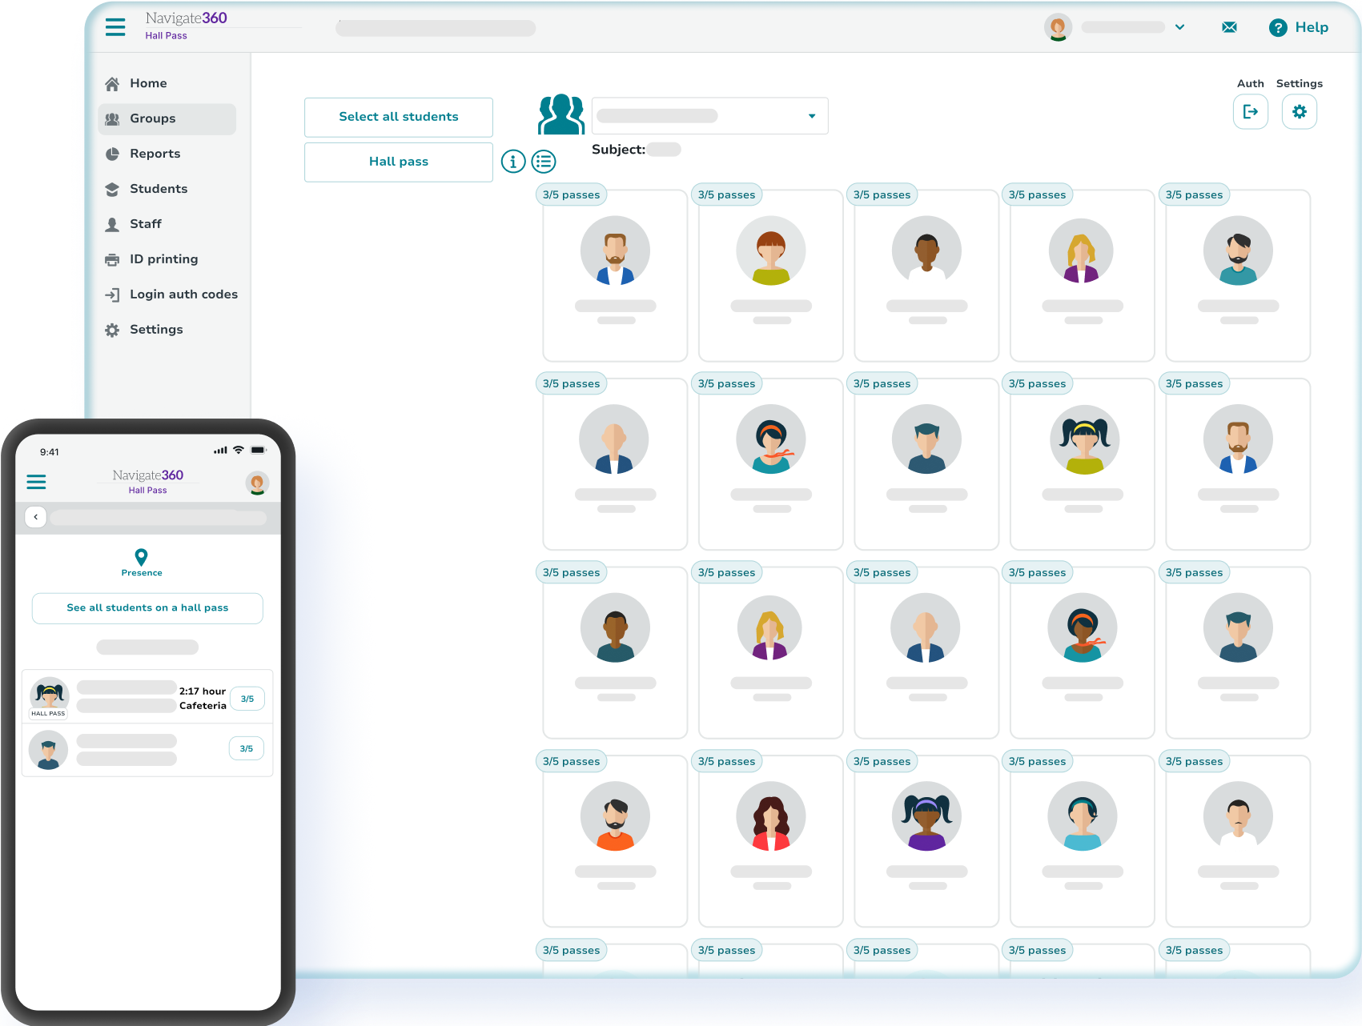Image resolution: width=1362 pixels, height=1026 pixels.
Task: Select Reports from the navigation sidebar
Action: point(155,154)
